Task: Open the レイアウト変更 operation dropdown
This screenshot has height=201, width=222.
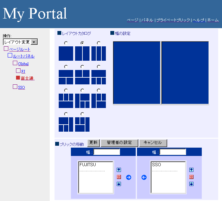Action: (35, 42)
